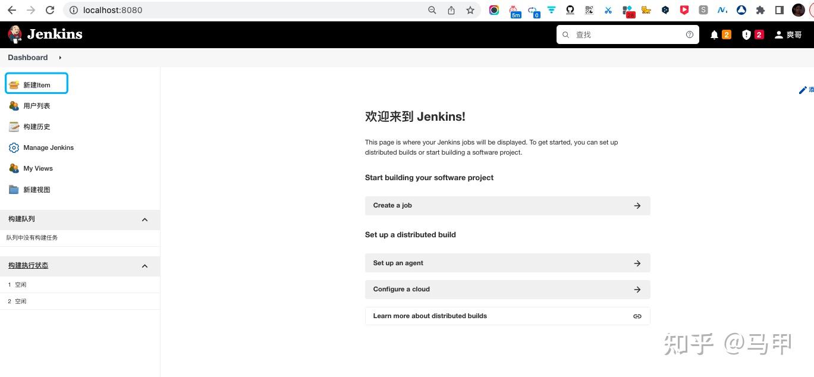Click the Create a job button
814x377 pixels.
coord(508,206)
